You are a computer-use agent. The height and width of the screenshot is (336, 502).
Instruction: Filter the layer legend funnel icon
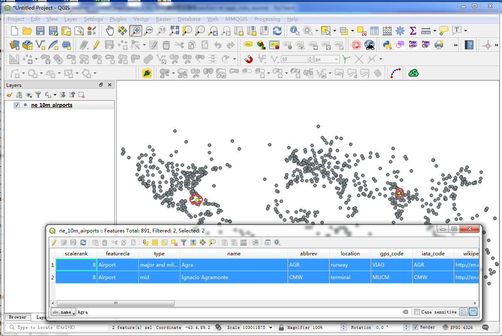click(x=38, y=95)
